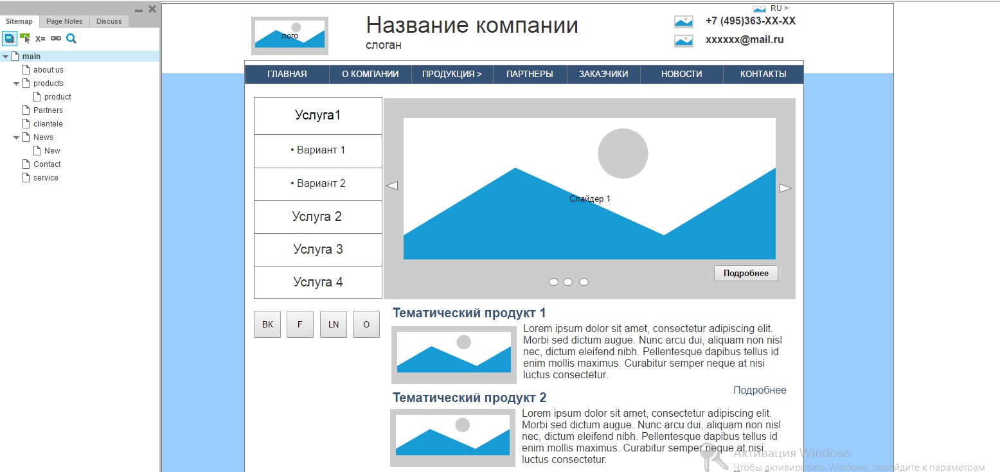Toggle the footnotes page icon in sitemap toolbar
1000x472 pixels.
coord(10,39)
